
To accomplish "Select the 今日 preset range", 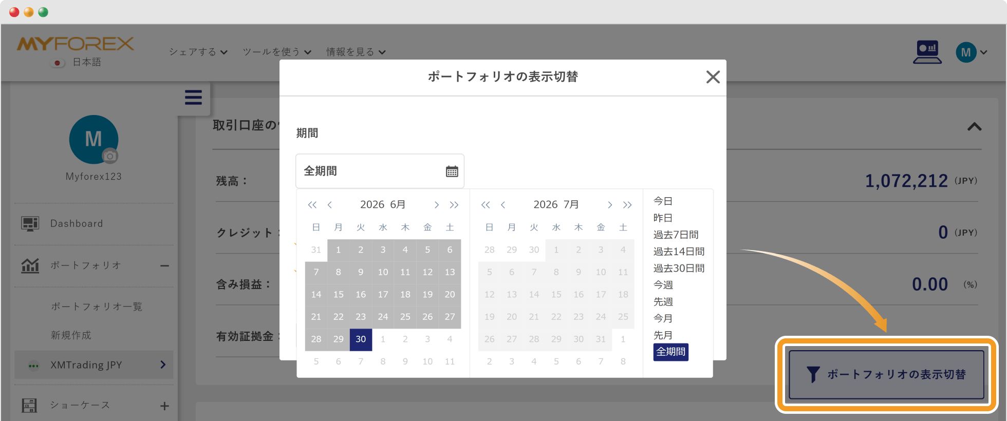I will point(663,201).
